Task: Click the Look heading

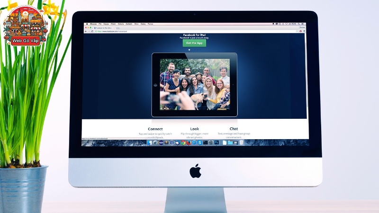Action: click(195, 129)
